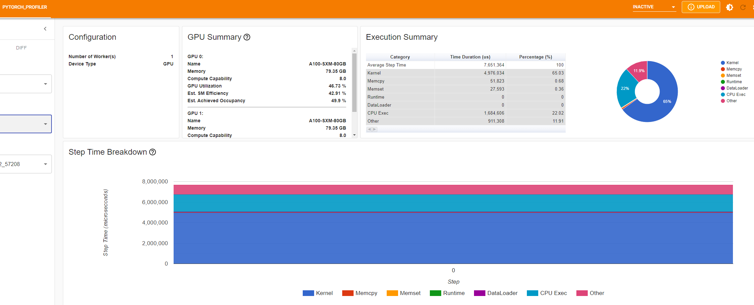
Task: Toggle Kernel series in bottom chart legend
Action: [x=317, y=293]
